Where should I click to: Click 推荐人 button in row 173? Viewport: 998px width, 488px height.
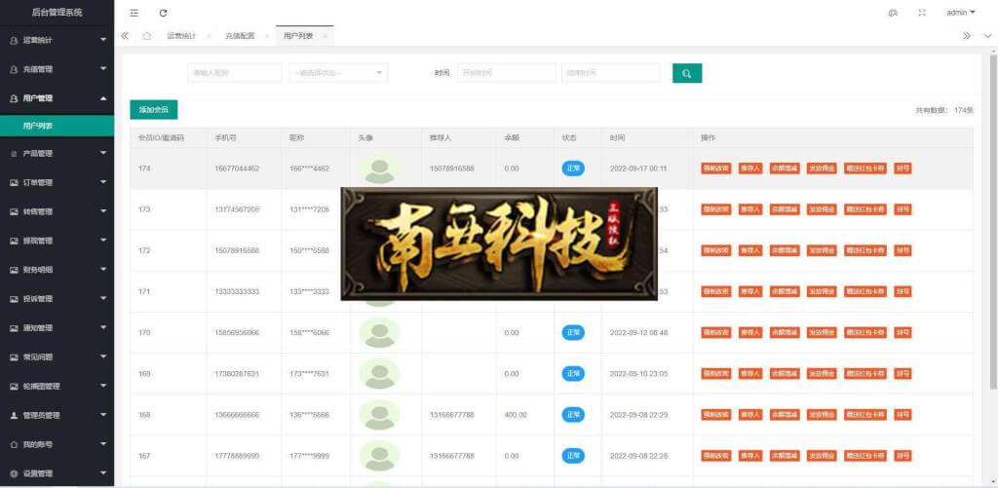coord(750,209)
